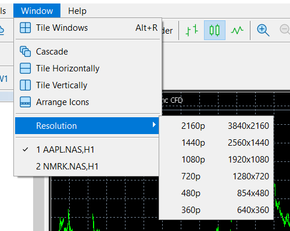Select 480p resolution 854x480
The width and height of the screenshot is (290, 231).
216,193
